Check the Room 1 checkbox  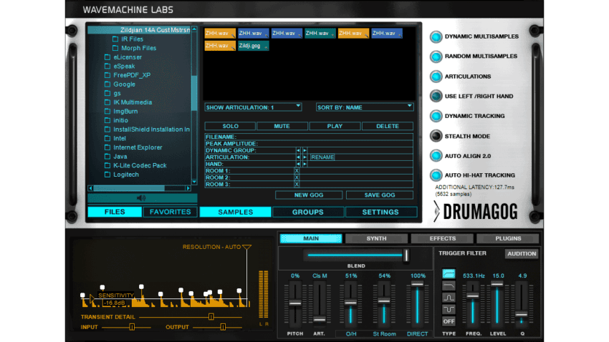[296, 171]
